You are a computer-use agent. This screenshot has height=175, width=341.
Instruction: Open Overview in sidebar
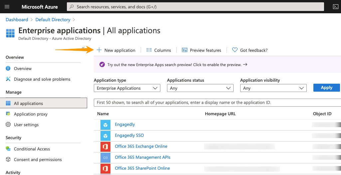pos(23,68)
